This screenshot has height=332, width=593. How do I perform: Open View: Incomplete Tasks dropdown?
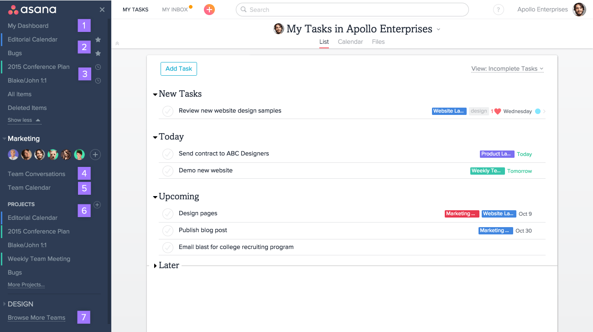click(507, 69)
